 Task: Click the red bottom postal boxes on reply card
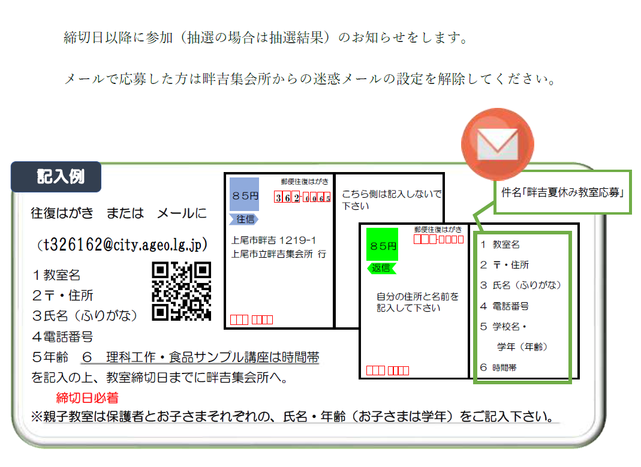coord(387,370)
